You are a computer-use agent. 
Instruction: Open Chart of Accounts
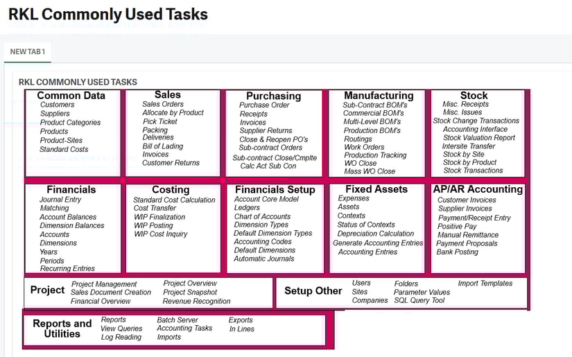tap(262, 216)
